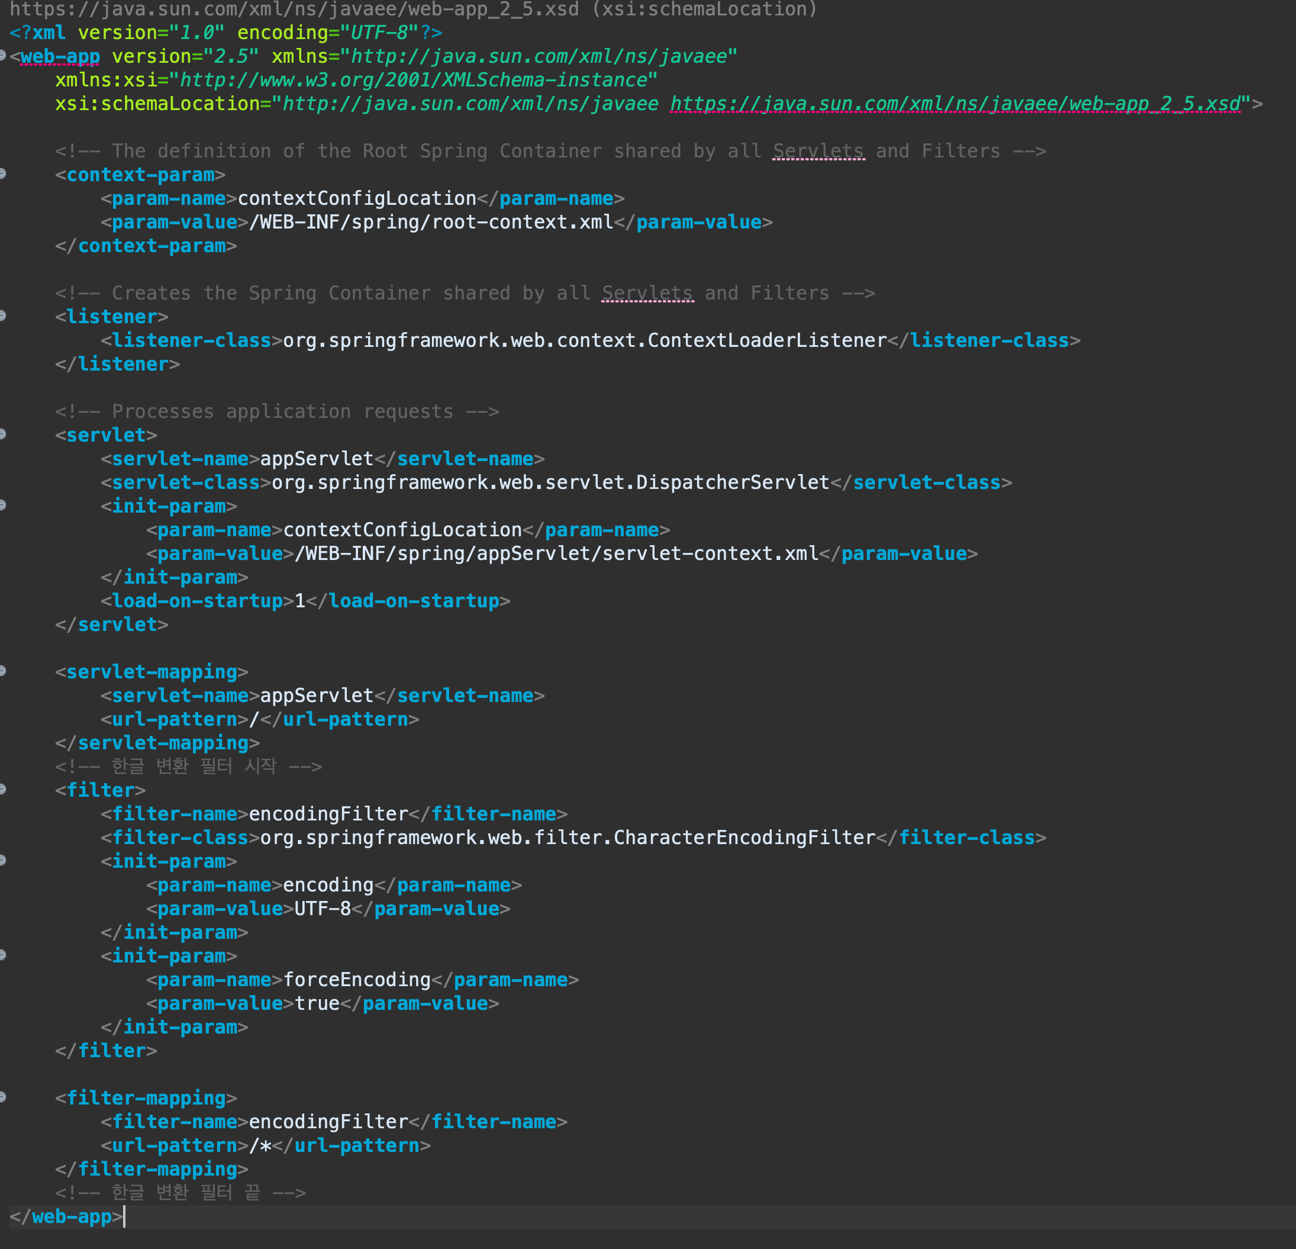The width and height of the screenshot is (1296, 1249).
Task: Collapse the web-app root element fold marker
Action: pos(2,56)
